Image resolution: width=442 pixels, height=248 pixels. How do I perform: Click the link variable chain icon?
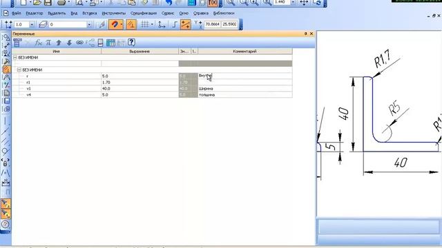80,43
